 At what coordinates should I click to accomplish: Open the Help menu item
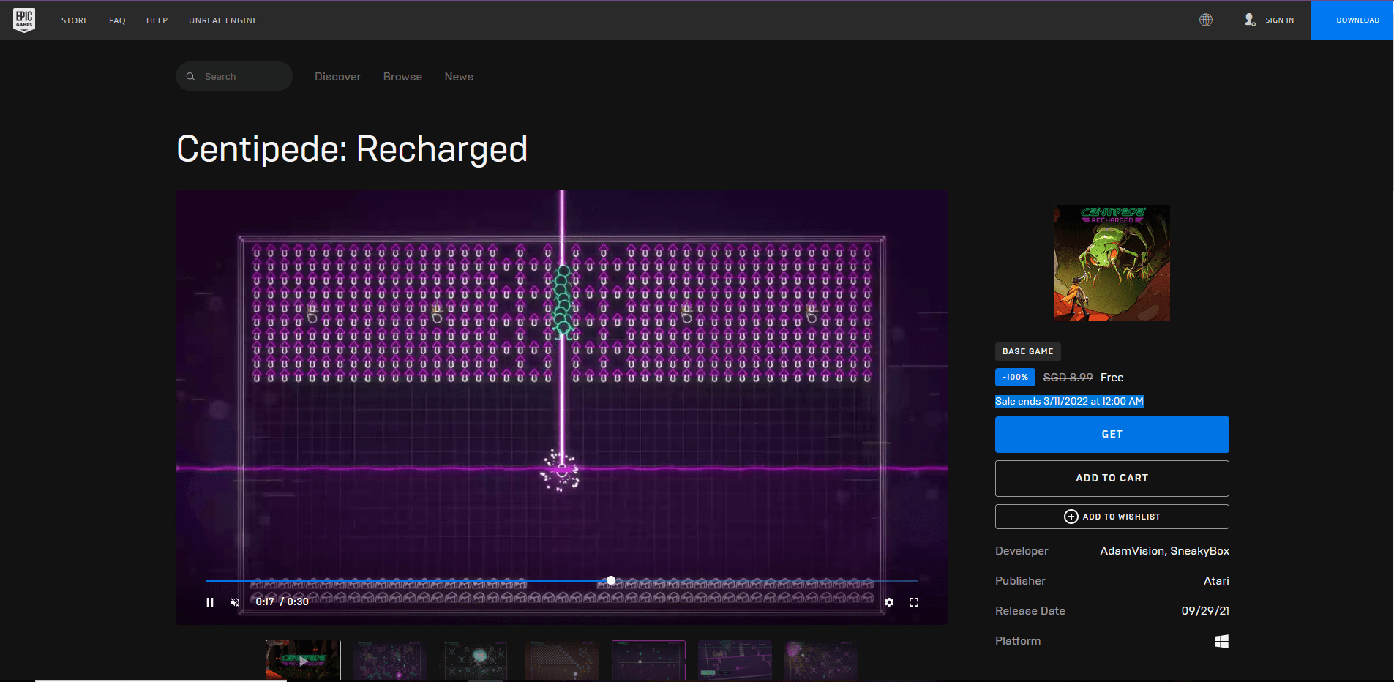click(157, 20)
